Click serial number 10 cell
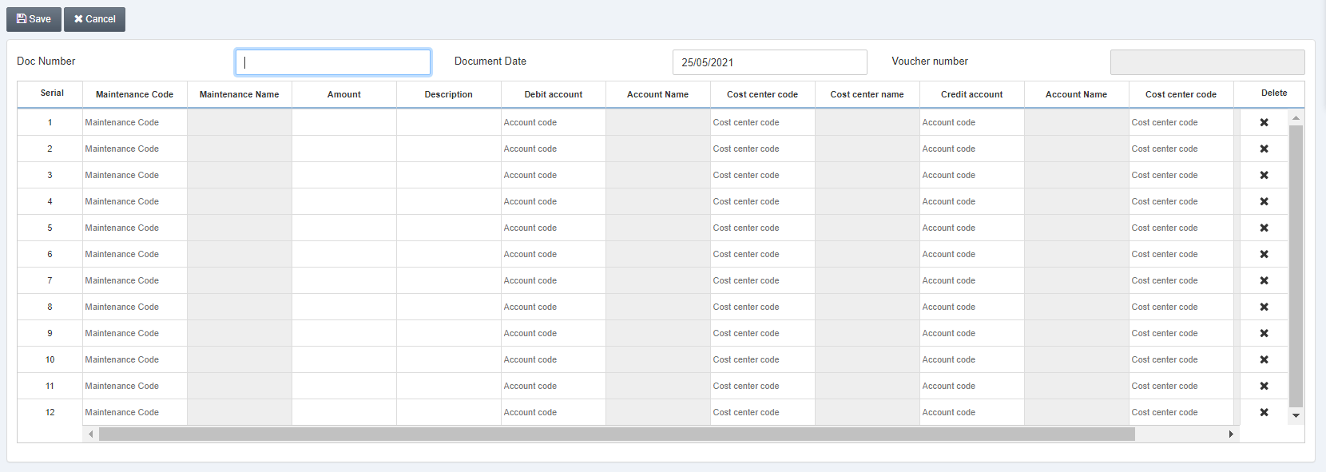 tap(50, 359)
